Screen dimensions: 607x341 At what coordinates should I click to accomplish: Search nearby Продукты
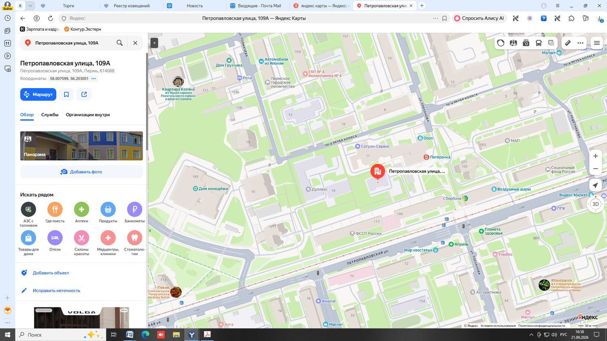tap(108, 213)
